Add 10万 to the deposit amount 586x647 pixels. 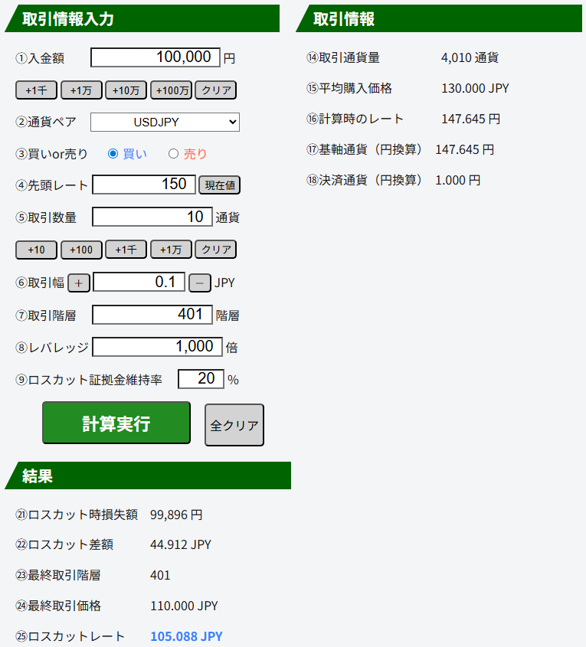tap(126, 90)
